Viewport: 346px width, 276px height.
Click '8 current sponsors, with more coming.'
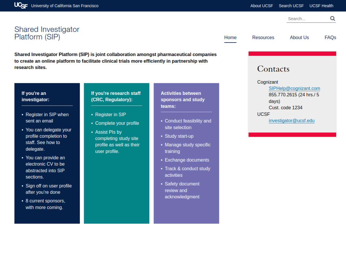point(45,204)
